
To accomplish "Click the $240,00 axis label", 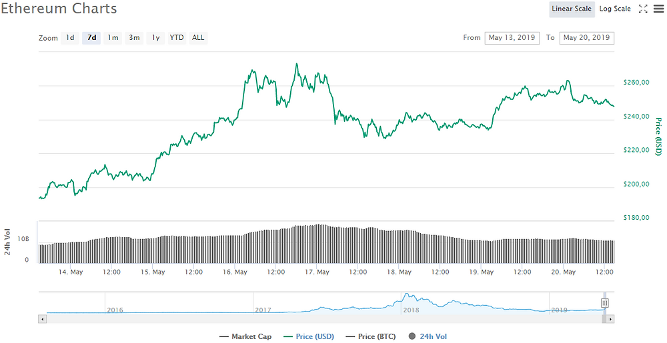I will click(x=637, y=117).
